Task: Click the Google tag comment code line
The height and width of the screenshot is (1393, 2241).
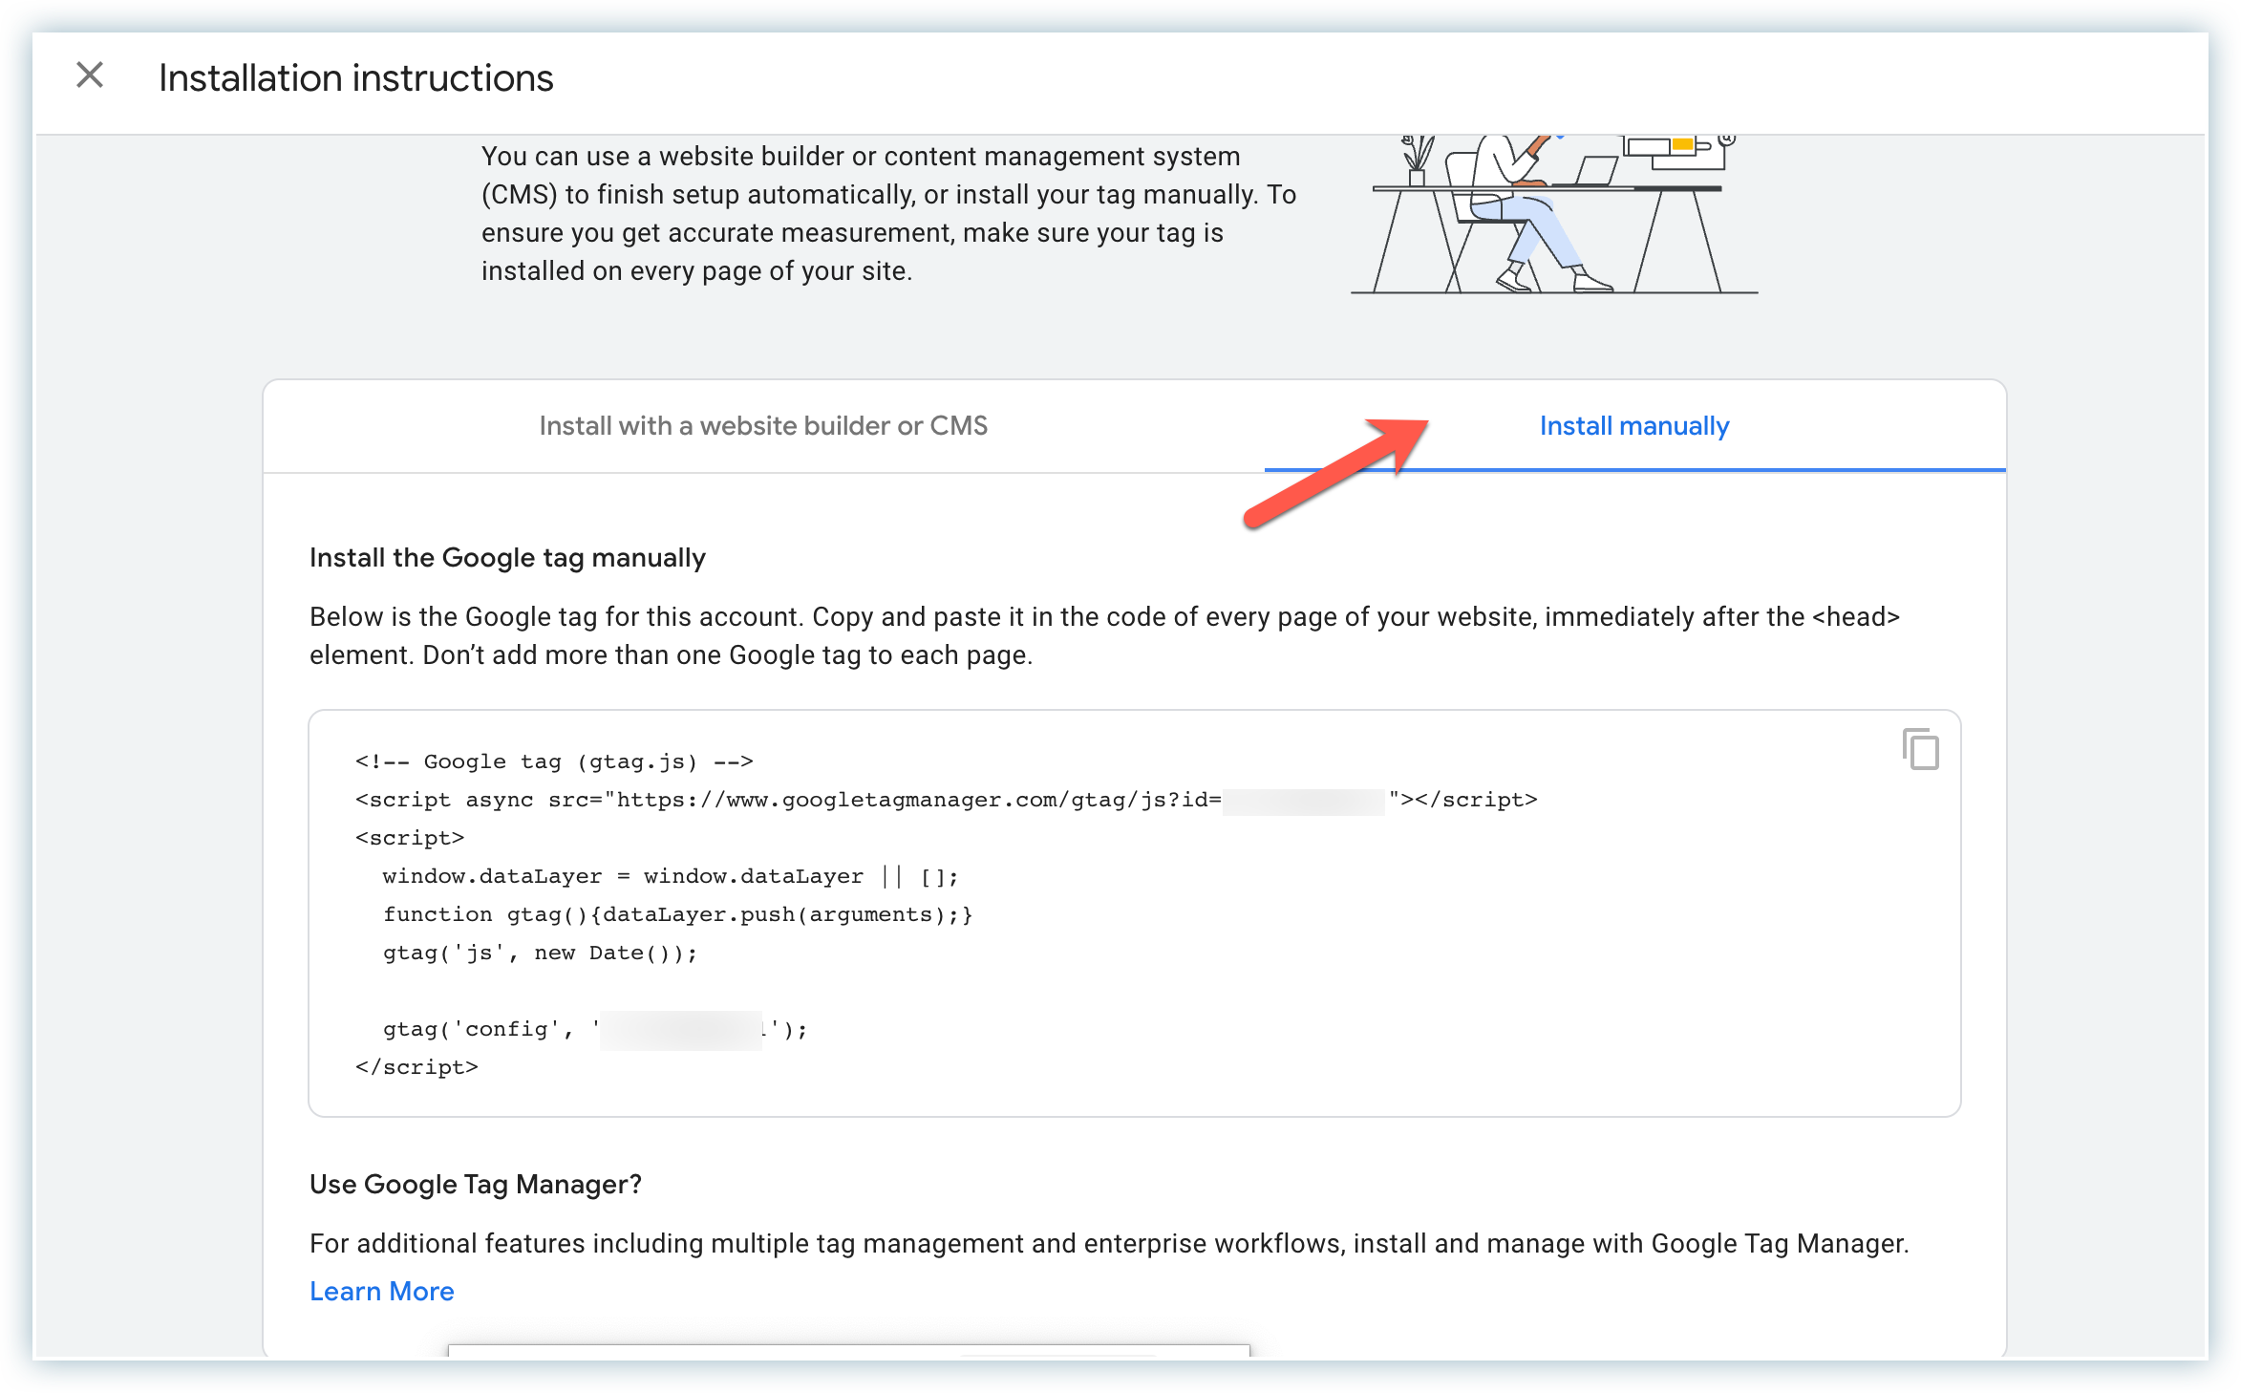Action: click(554, 761)
